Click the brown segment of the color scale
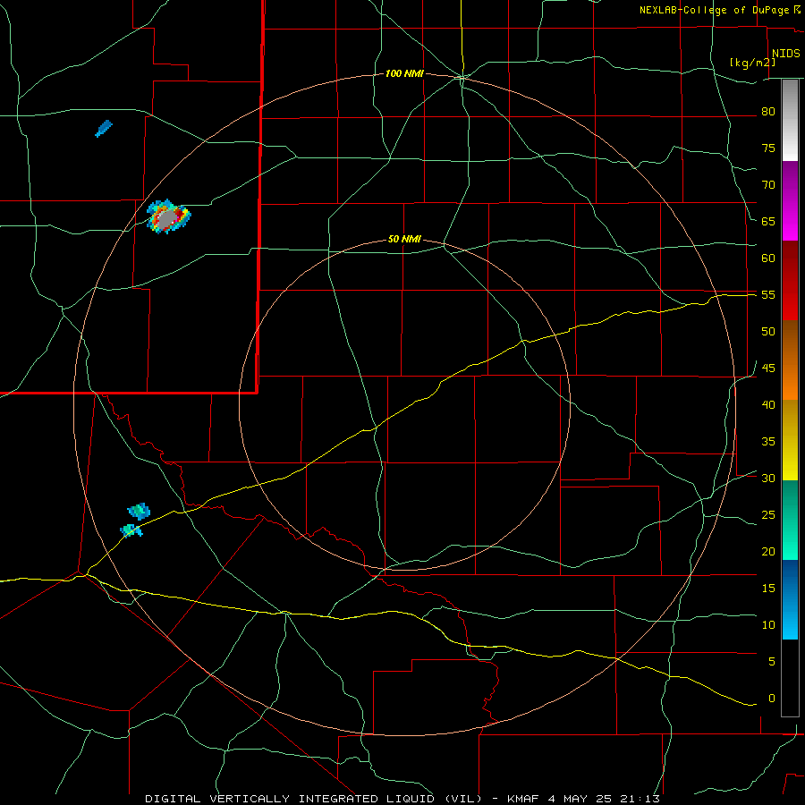Viewport: 805px width, 805px height. click(790, 360)
